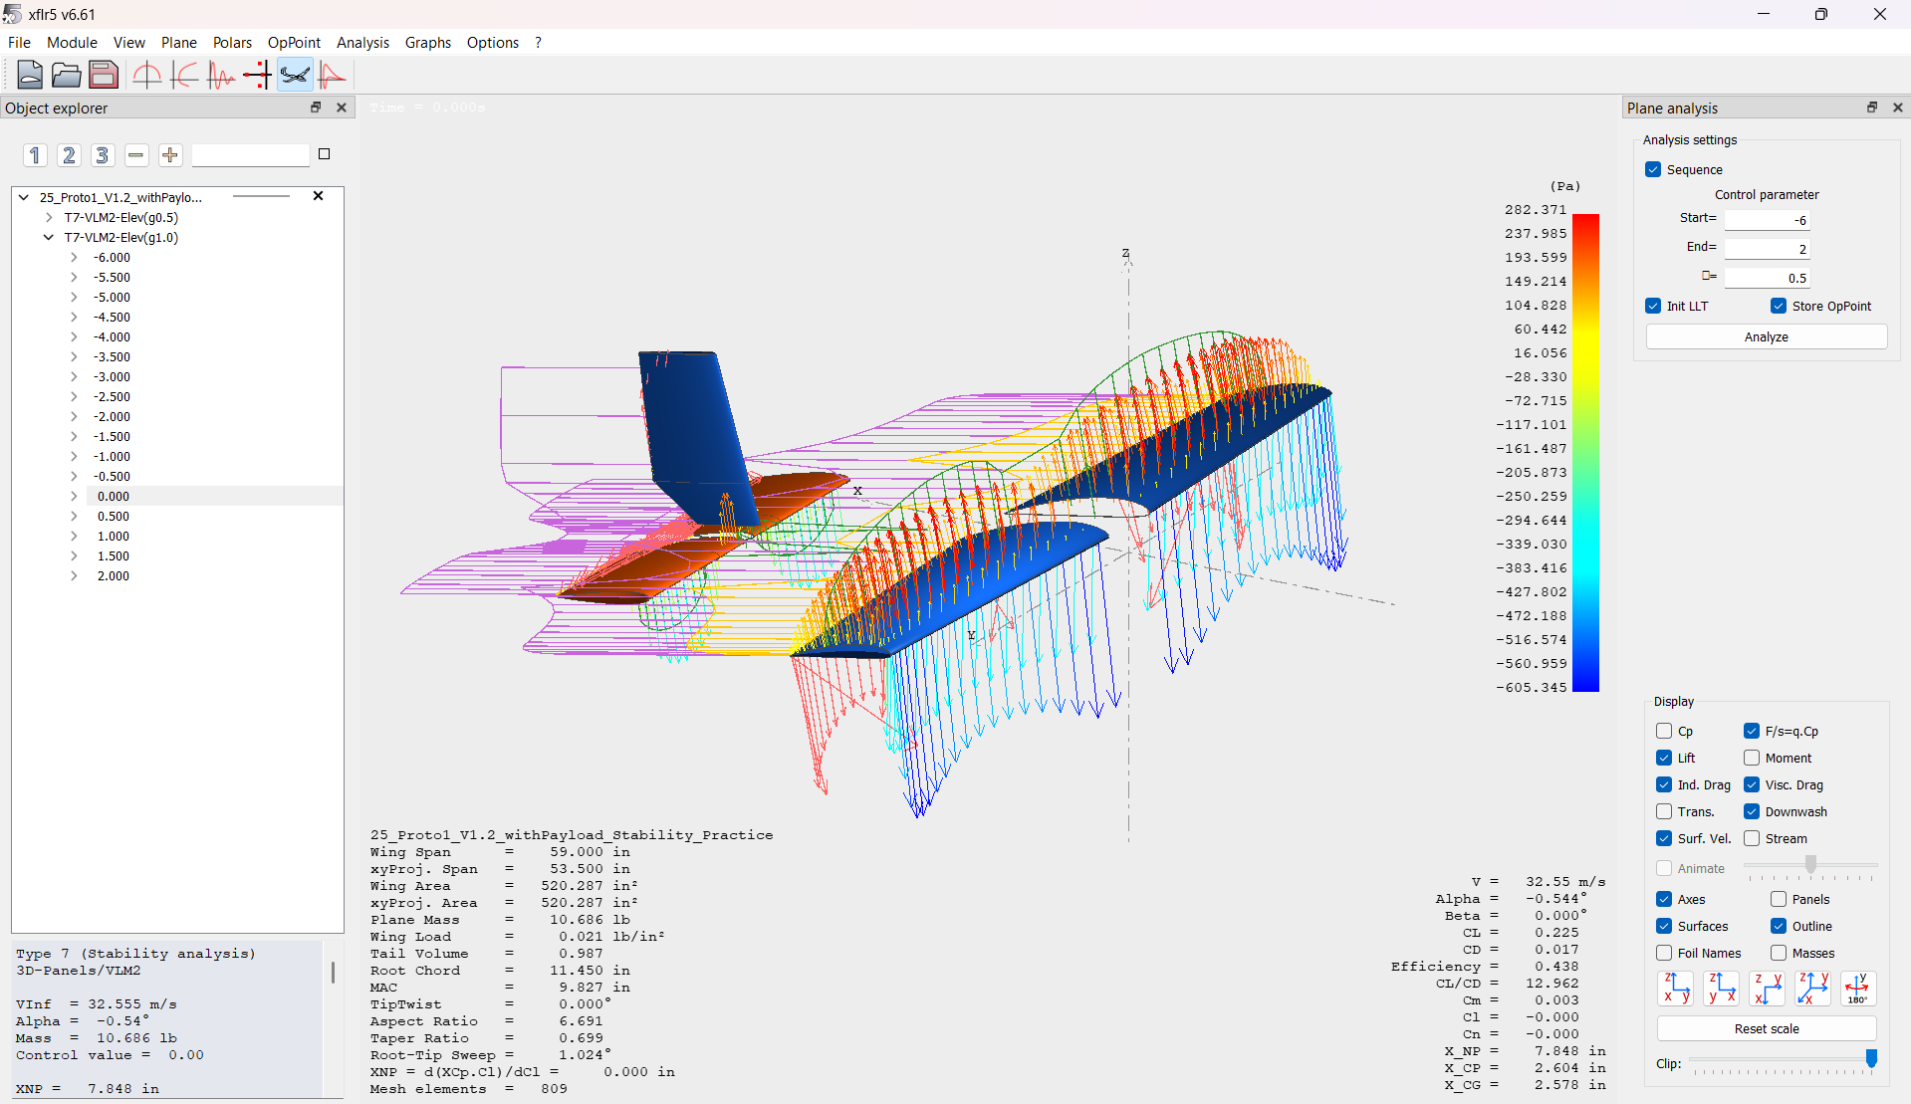Expand tree with the plus button
The width and height of the screenshot is (1911, 1104).
coord(170,155)
